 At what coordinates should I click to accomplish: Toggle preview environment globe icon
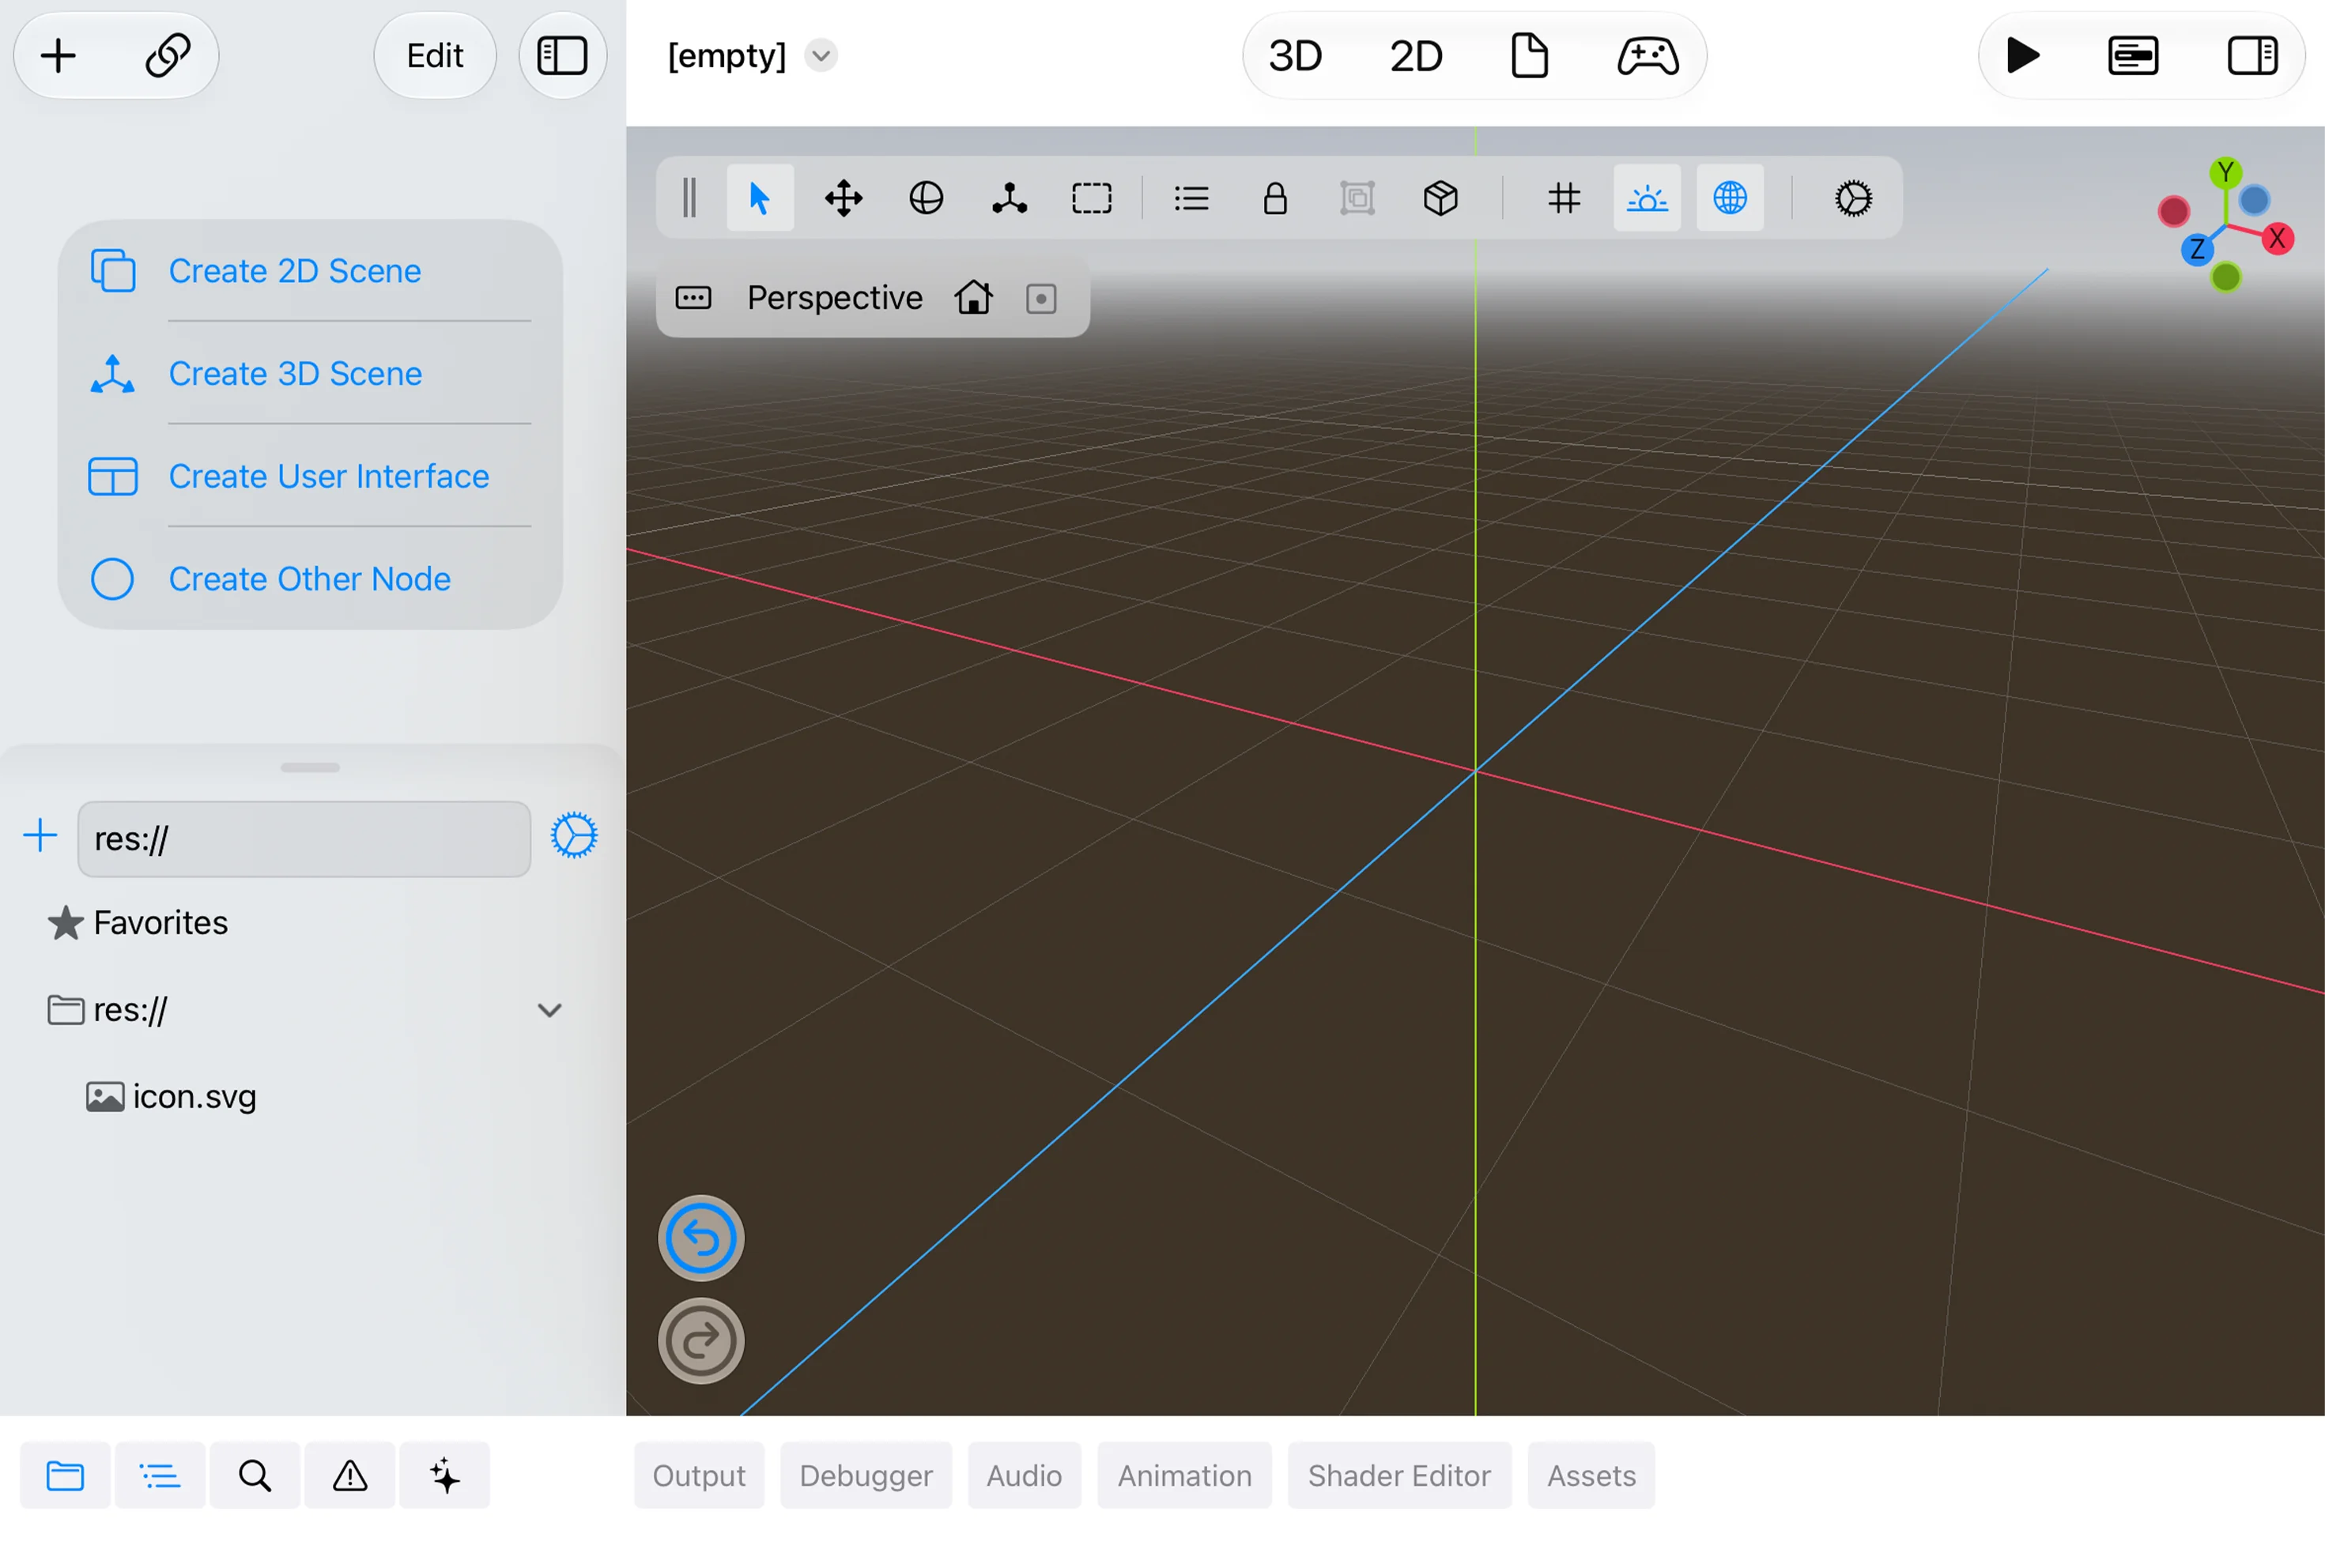pyautogui.click(x=1730, y=198)
